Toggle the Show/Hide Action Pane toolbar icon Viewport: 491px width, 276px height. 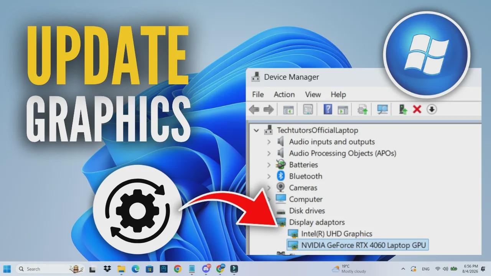coord(343,110)
